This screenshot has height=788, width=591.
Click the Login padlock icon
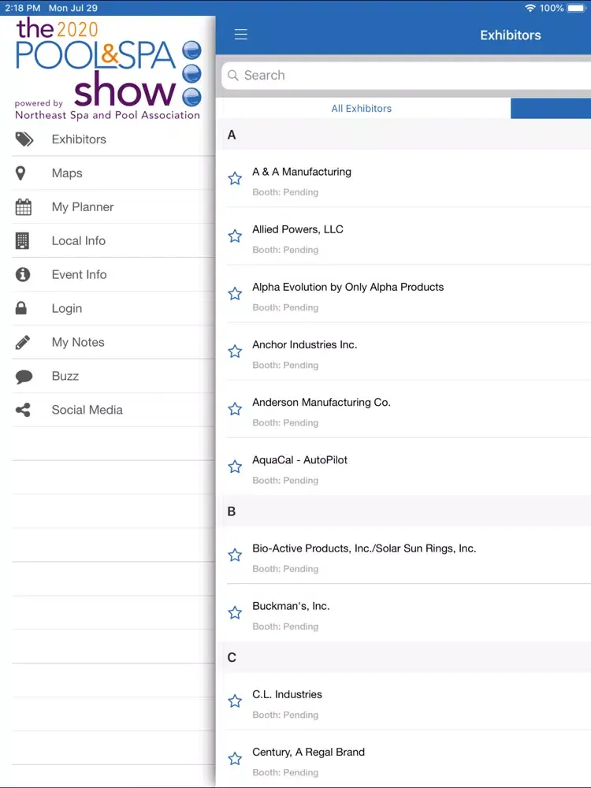[21, 308]
